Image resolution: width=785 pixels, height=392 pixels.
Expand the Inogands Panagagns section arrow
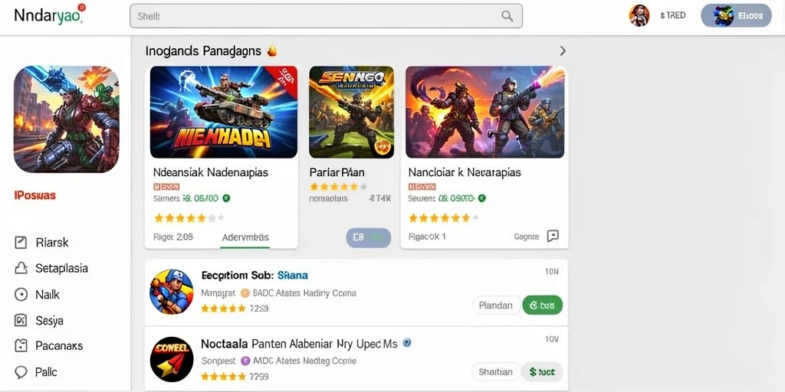[563, 51]
